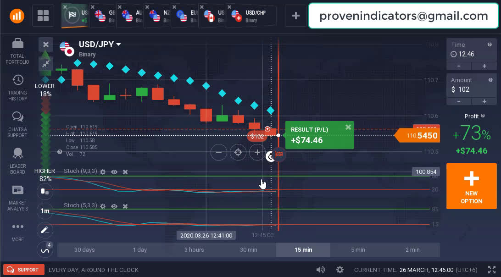The height and width of the screenshot is (277, 501).
Task: Open the 1m candle interval selector
Action: tap(45, 211)
